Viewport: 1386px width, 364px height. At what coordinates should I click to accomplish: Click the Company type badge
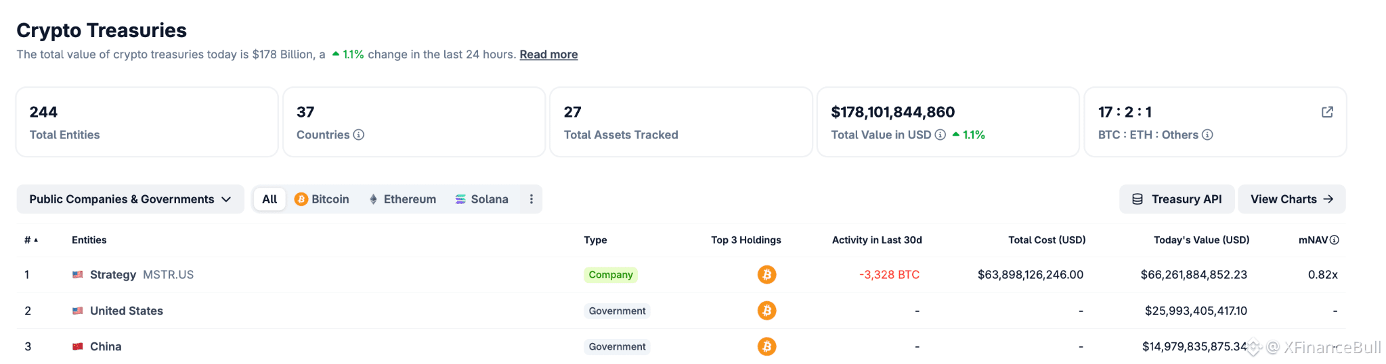coord(611,275)
